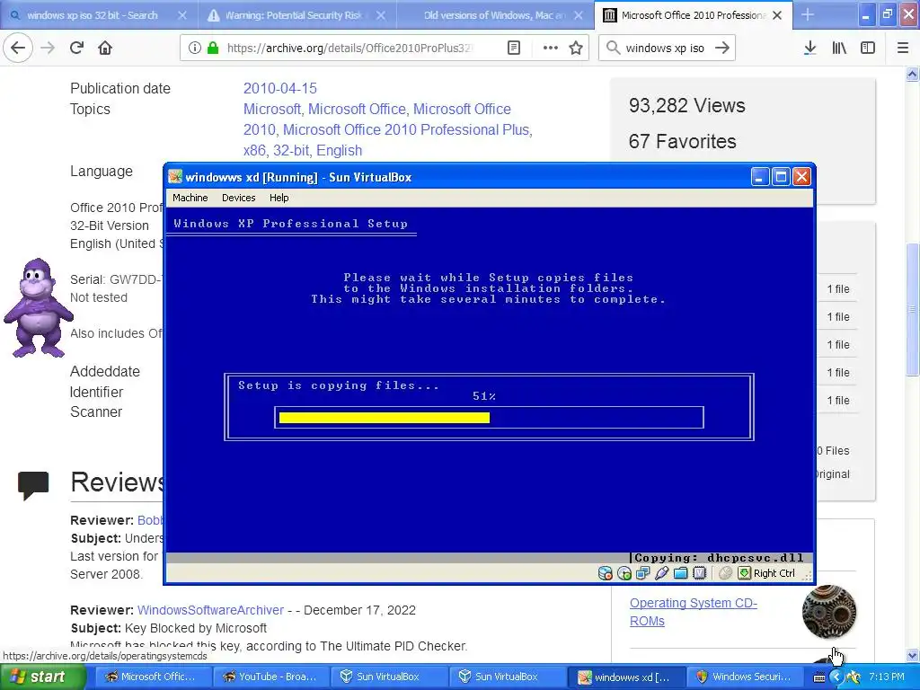Click the yellow setup progress bar
The image size is (920, 690).
point(384,418)
